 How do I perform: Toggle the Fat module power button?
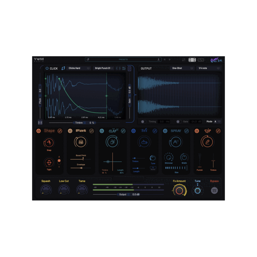pos(70,131)
